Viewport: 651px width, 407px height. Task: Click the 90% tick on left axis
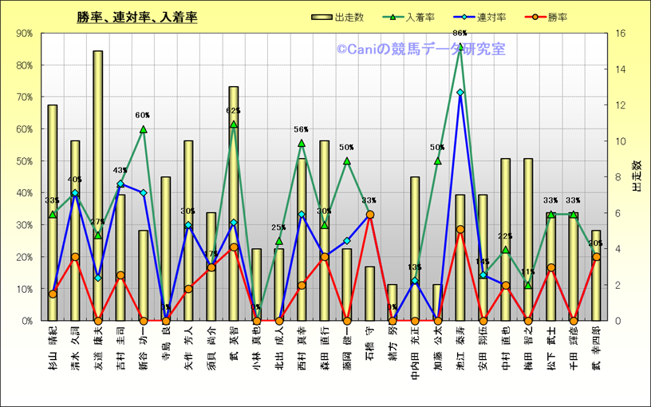point(24,34)
